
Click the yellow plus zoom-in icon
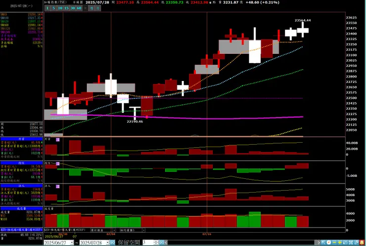click(340, 243)
